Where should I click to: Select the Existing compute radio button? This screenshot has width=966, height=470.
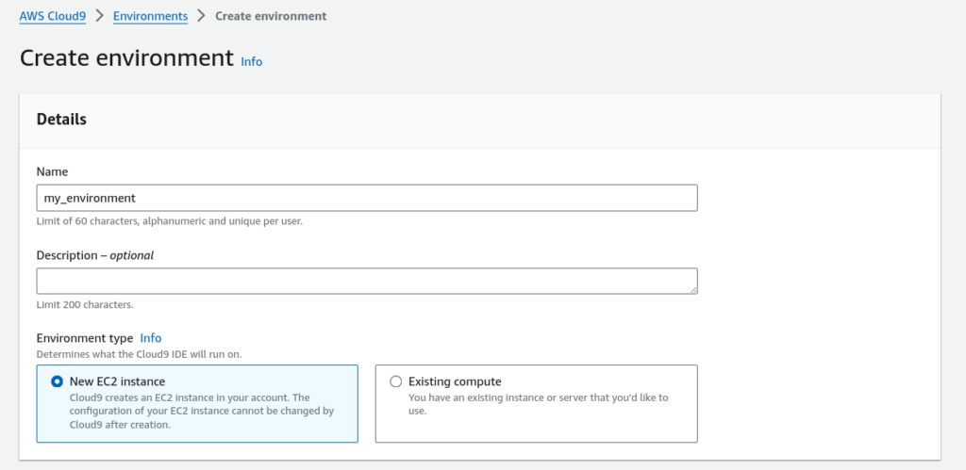click(396, 381)
